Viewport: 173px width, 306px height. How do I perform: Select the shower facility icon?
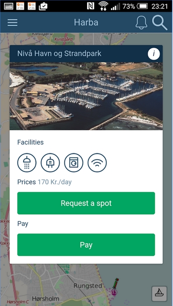(x=27, y=163)
